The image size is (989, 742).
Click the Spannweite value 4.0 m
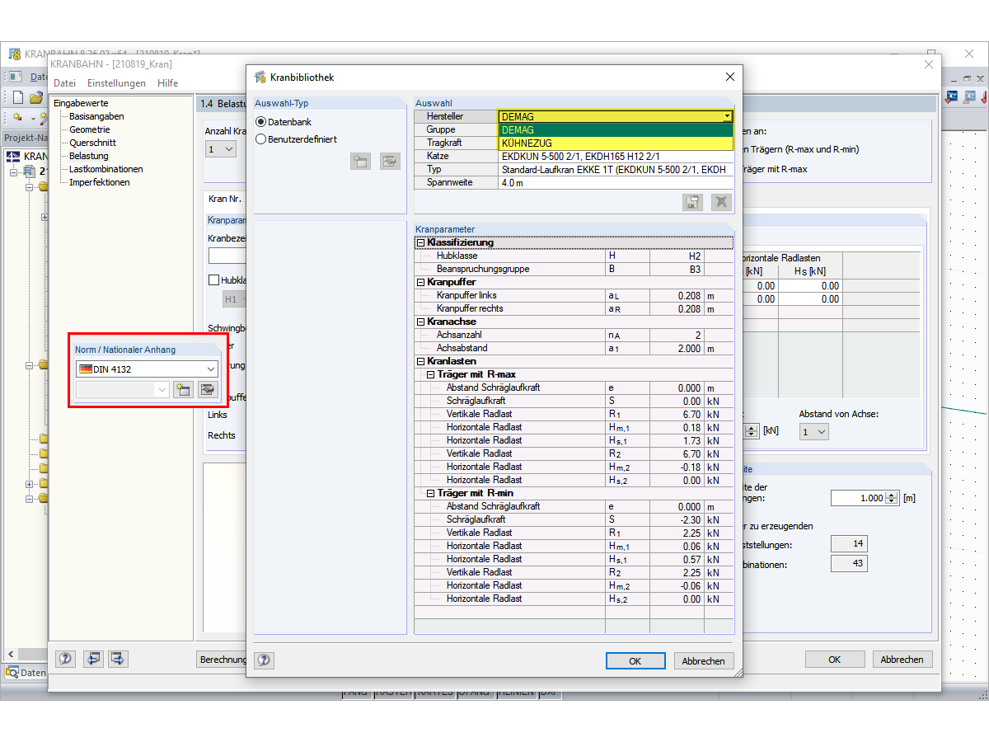615,183
